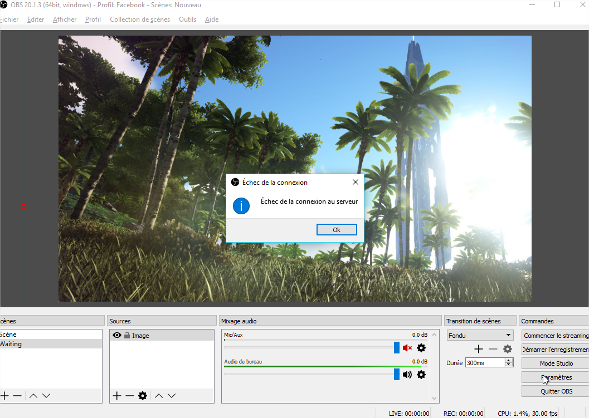Viewport: 589px width, 418px height.
Task: Click OBS logo in dialog title bar
Action: point(235,183)
